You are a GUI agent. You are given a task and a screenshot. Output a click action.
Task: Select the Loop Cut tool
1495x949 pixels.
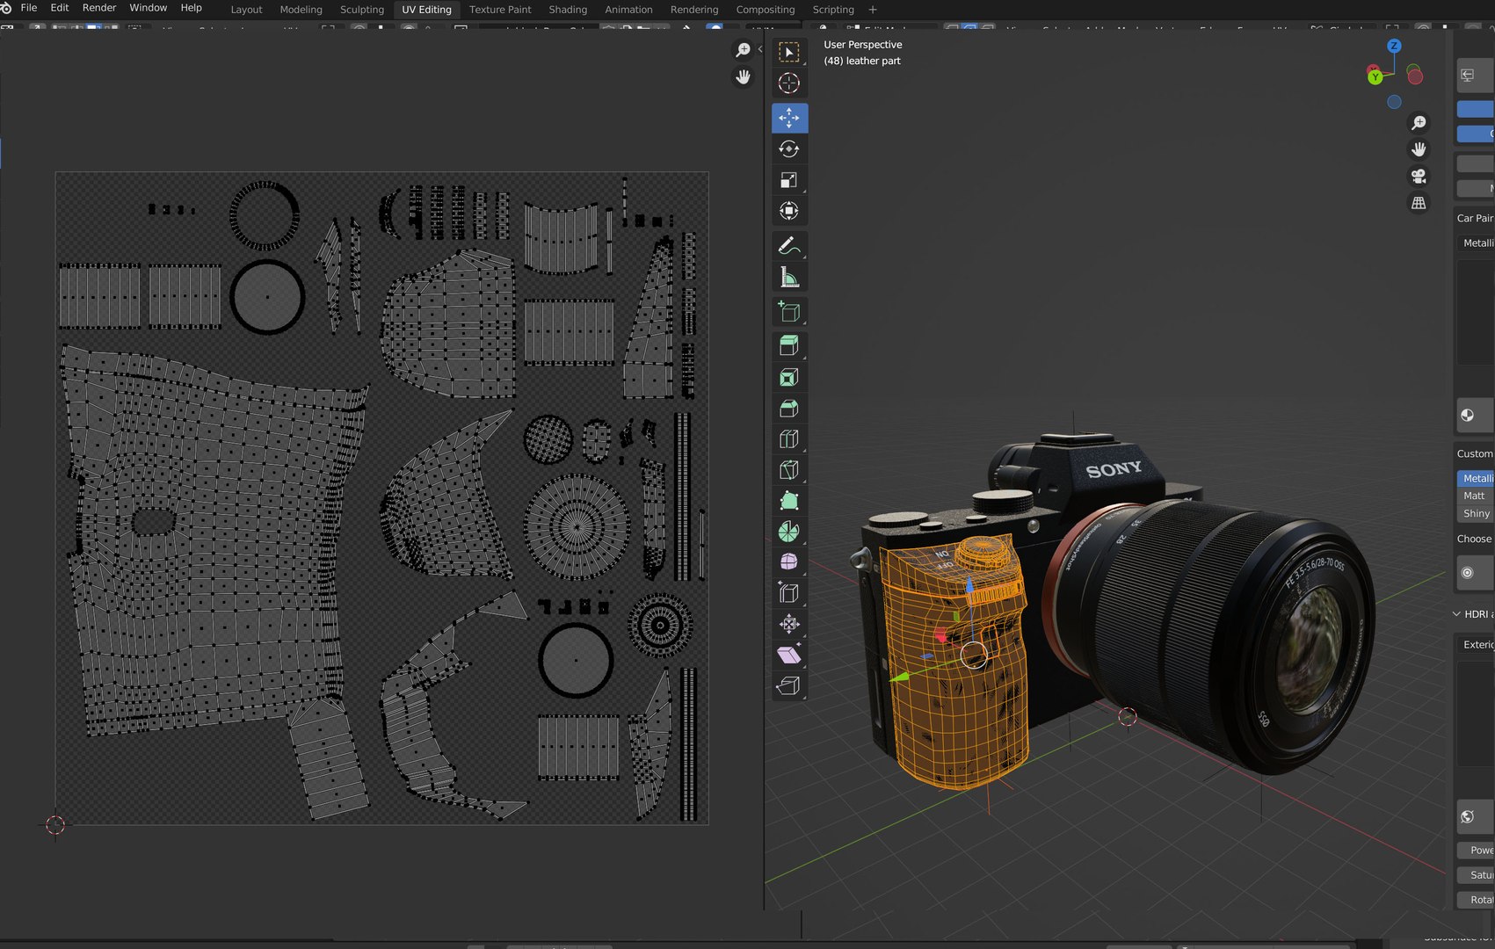click(x=789, y=439)
